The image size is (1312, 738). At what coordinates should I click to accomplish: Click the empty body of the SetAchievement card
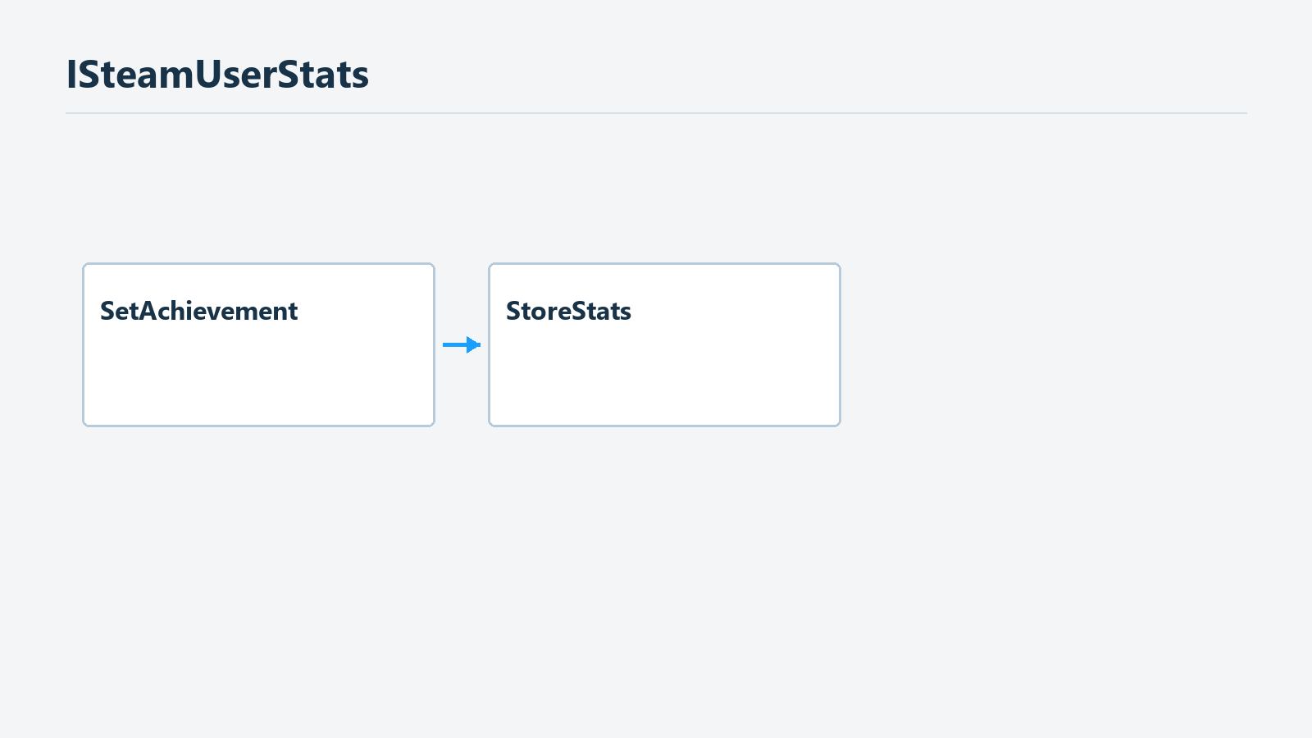point(258,377)
